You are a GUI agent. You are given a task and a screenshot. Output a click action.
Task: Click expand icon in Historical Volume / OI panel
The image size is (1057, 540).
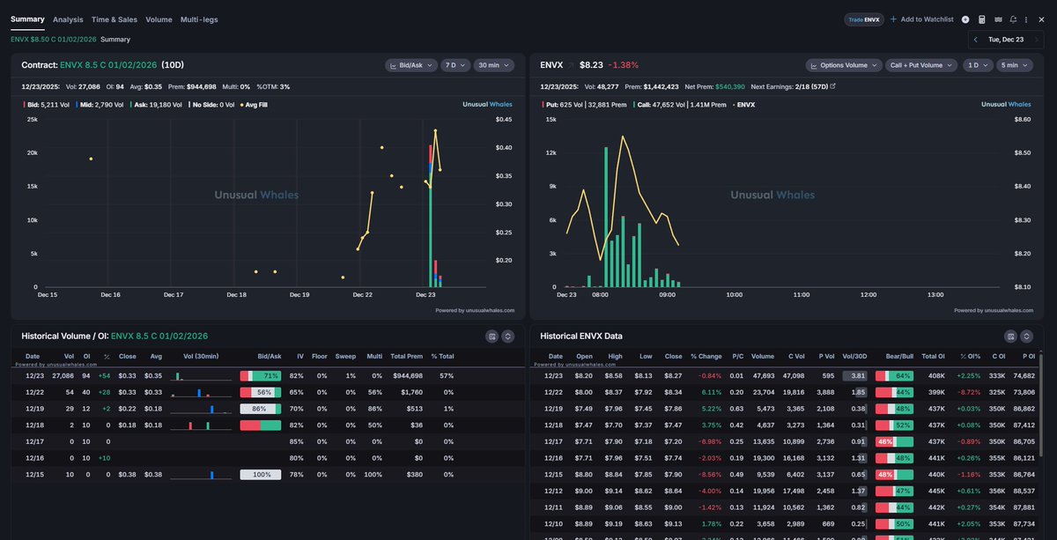click(507, 337)
